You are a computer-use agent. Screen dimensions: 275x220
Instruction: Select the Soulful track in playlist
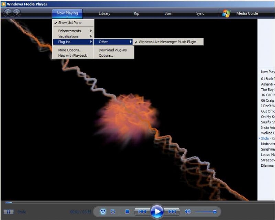point(268,122)
